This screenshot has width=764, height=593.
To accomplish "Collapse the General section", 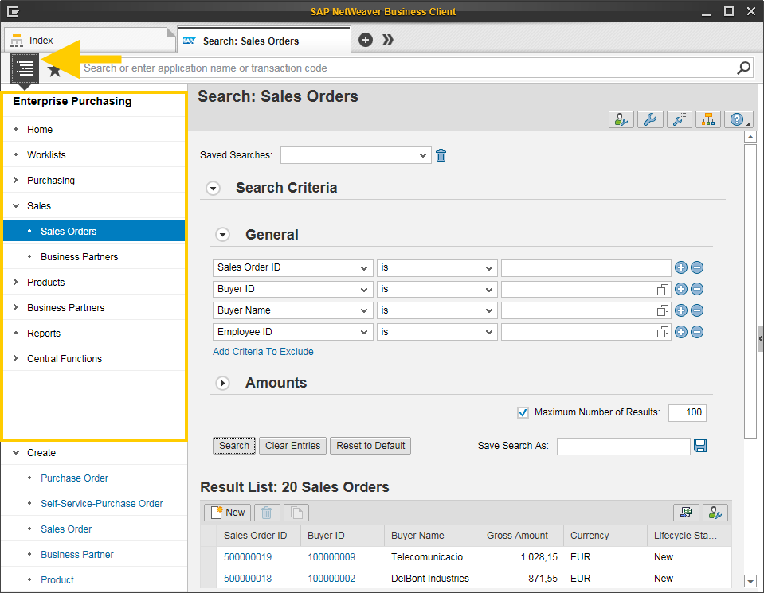I will pos(223,235).
